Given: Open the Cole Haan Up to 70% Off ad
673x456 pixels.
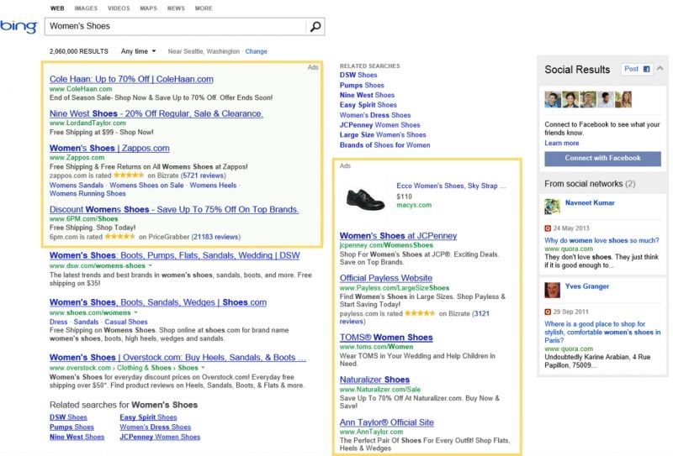Looking at the screenshot, I should pyautogui.click(x=131, y=79).
